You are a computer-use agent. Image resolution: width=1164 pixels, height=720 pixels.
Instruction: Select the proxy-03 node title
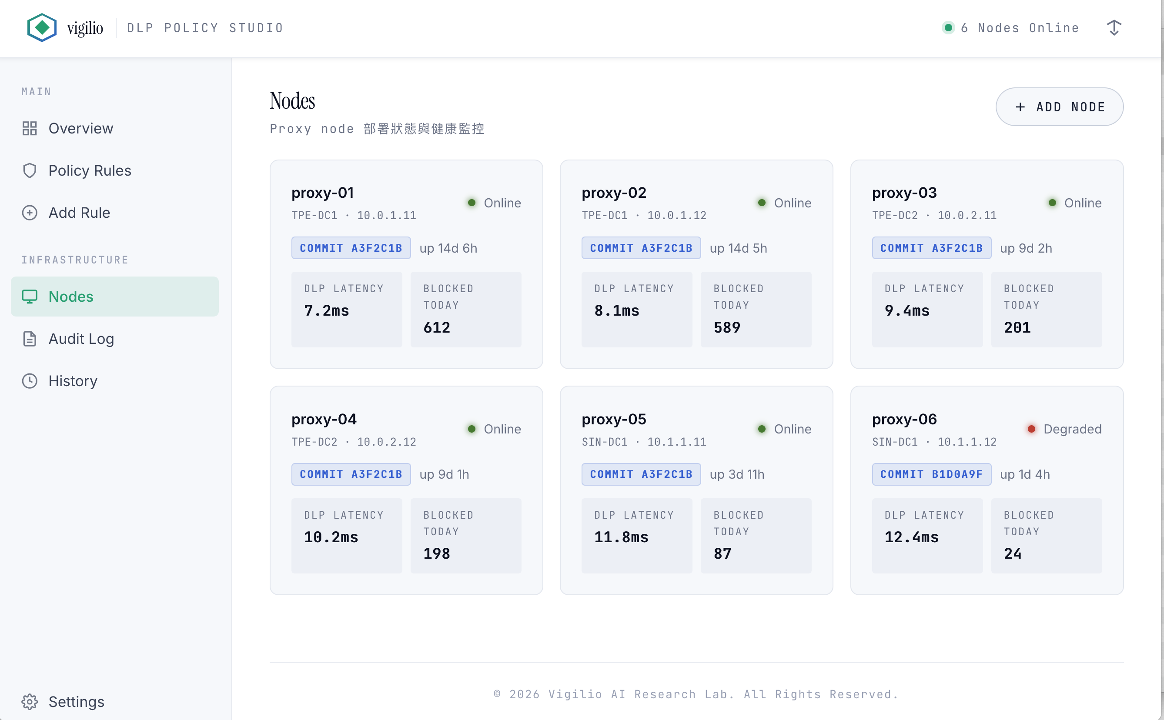pos(904,193)
